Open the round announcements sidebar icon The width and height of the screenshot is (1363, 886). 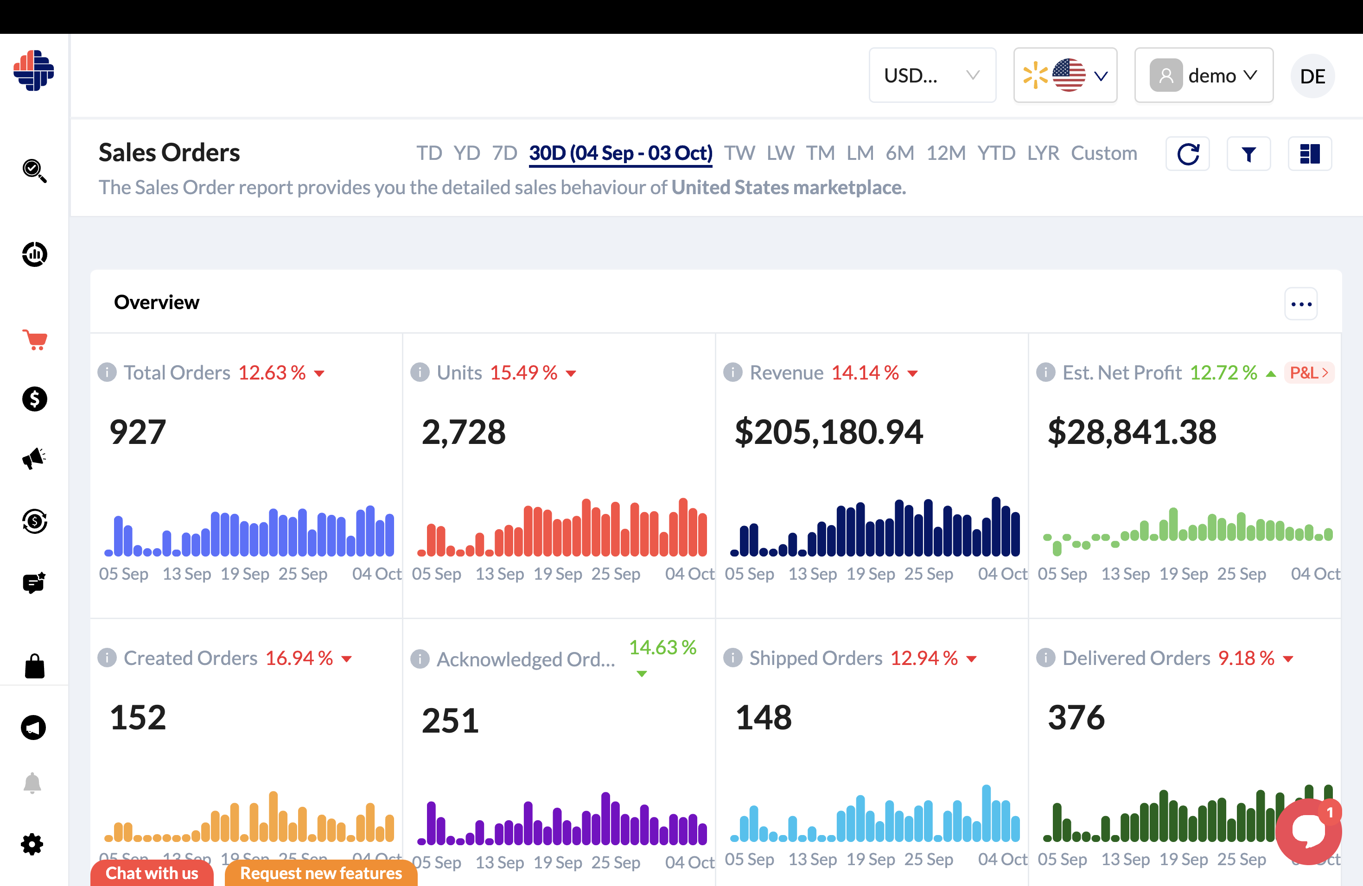33,728
